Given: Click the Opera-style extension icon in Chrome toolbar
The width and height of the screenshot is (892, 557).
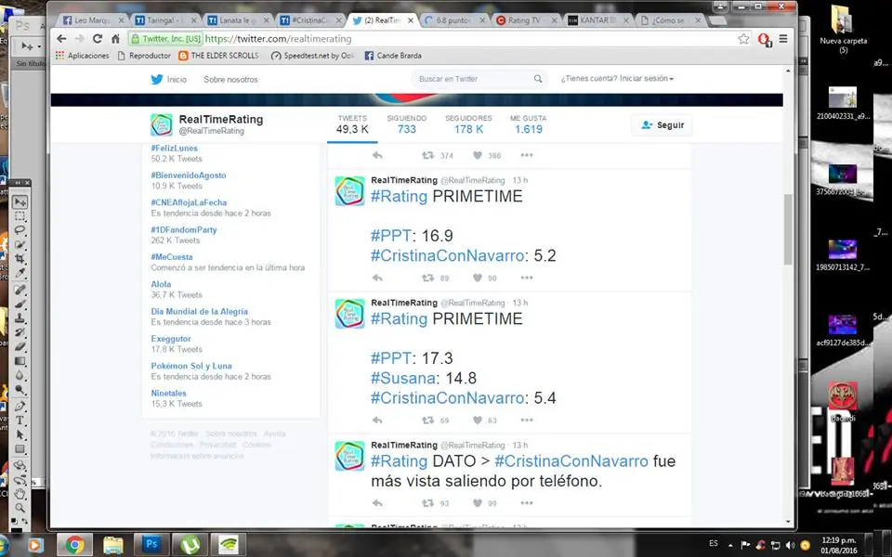Looking at the screenshot, I should [x=765, y=39].
